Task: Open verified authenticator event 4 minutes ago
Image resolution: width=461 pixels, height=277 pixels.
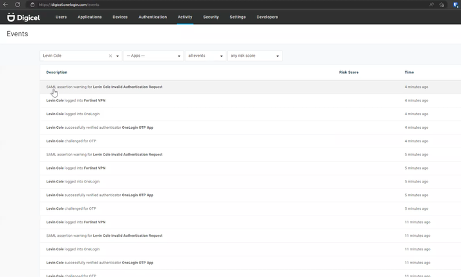Action: [250, 127]
